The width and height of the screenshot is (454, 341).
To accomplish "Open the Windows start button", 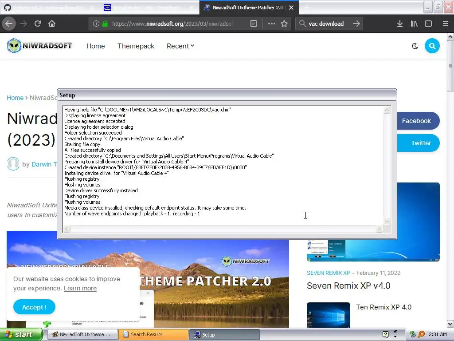I will tap(21, 334).
